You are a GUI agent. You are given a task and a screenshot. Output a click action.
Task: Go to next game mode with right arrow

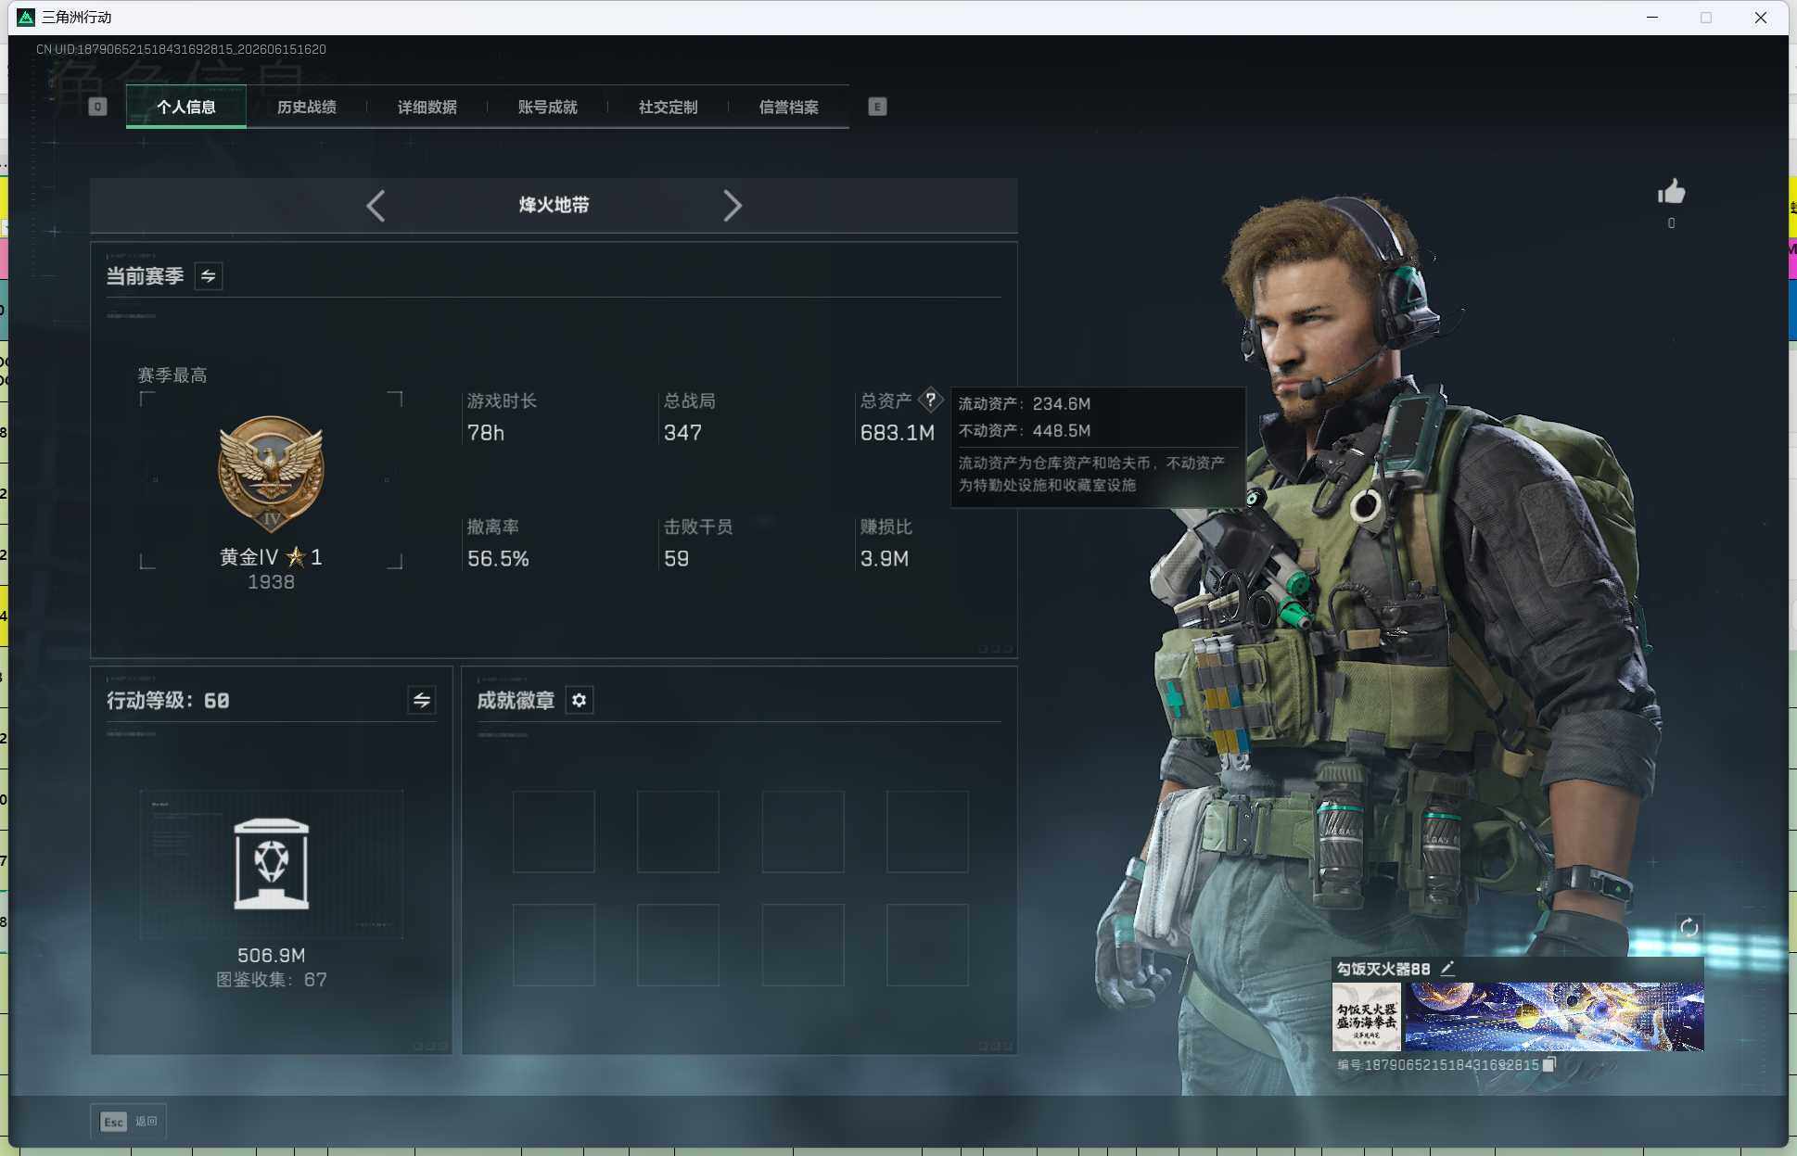point(733,205)
